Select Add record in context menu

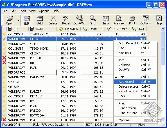135,82
